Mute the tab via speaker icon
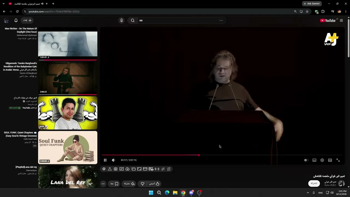This screenshot has width=350, height=197. click(x=42, y=4)
